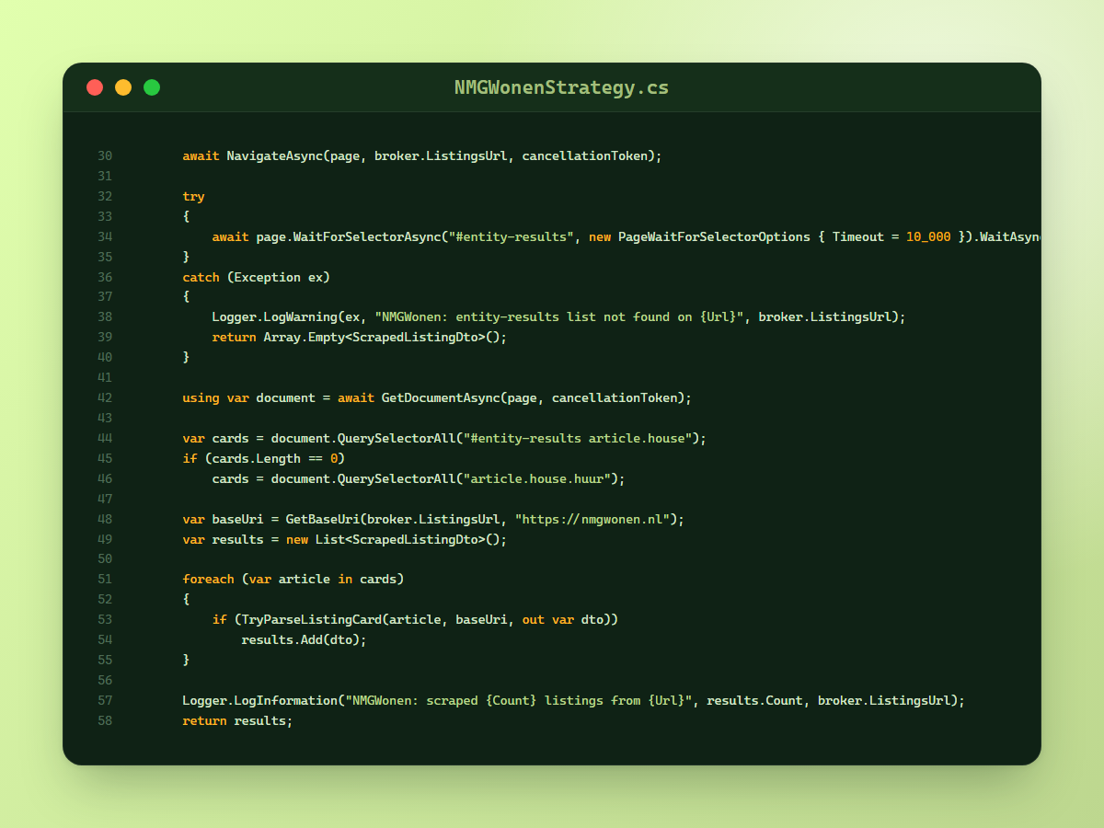Click the try keyword on line 32

tap(193, 196)
